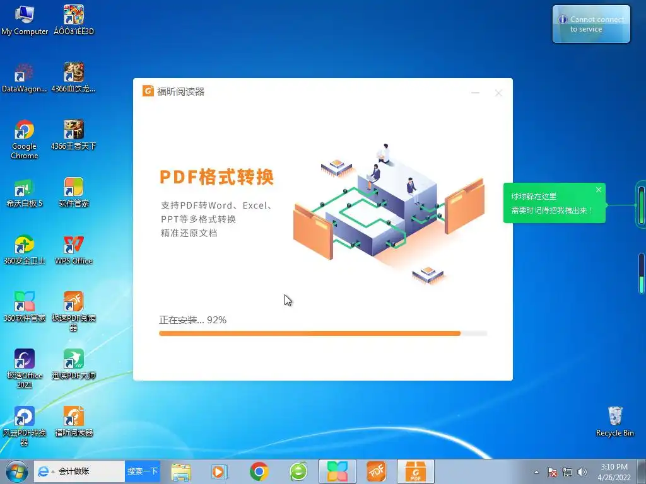Open 4366王者天下 game shortcut
This screenshot has height=484, width=646.
click(74, 135)
